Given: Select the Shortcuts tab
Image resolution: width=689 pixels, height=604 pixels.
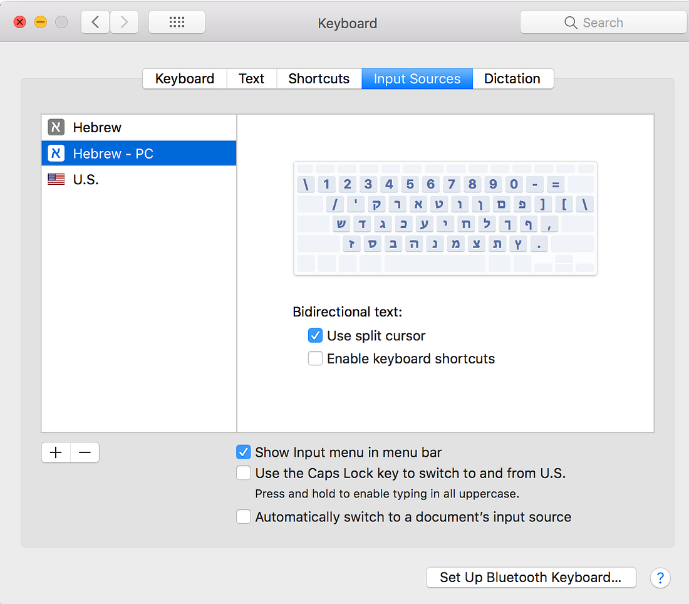Looking at the screenshot, I should [319, 78].
